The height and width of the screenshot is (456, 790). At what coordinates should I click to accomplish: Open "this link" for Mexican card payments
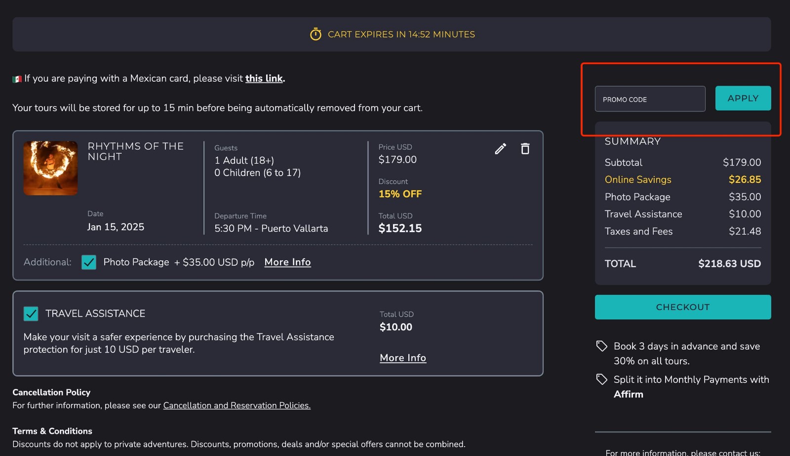coord(264,78)
